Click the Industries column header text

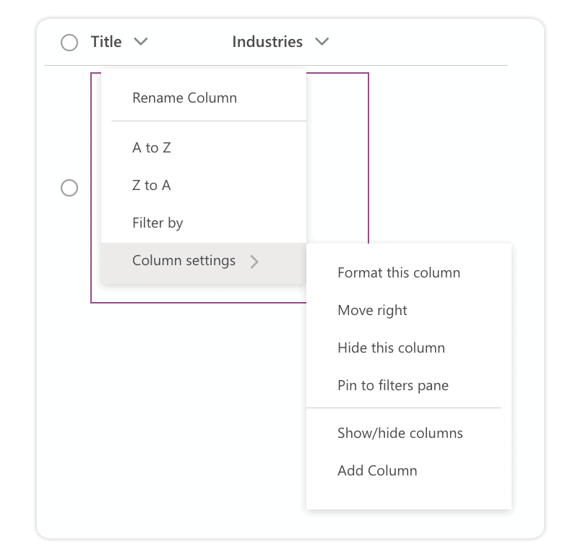[x=267, y=42]
